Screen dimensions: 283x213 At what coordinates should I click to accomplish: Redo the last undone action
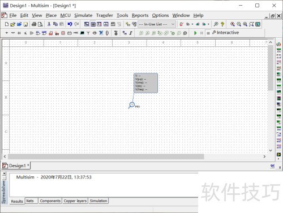tap(76, 24)
